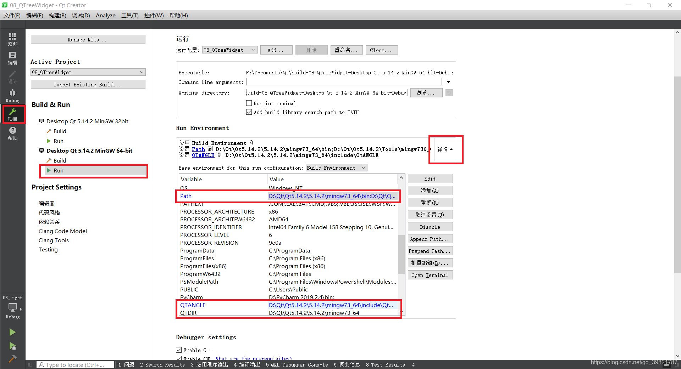Image resolution: width=681 pixels, height=369 pixels.
Task: Open the 控件(W) menu
Action: click(x=154, y=16)
